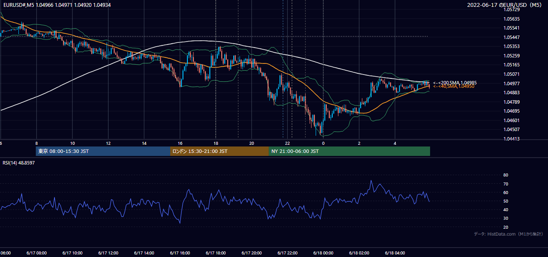Click the 6/17 14:00 bottom time label
Screen dimensions: 548x257
144,253
